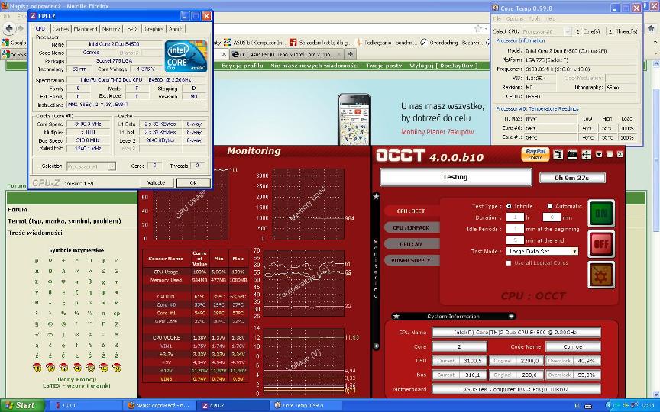Click Mobilny Planer Zakupów ad link
Viewport: 660px width, 412px height.
[438, 131]
